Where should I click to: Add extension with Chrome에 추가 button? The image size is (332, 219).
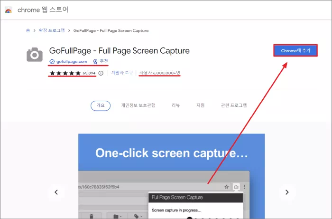(295, 51)
